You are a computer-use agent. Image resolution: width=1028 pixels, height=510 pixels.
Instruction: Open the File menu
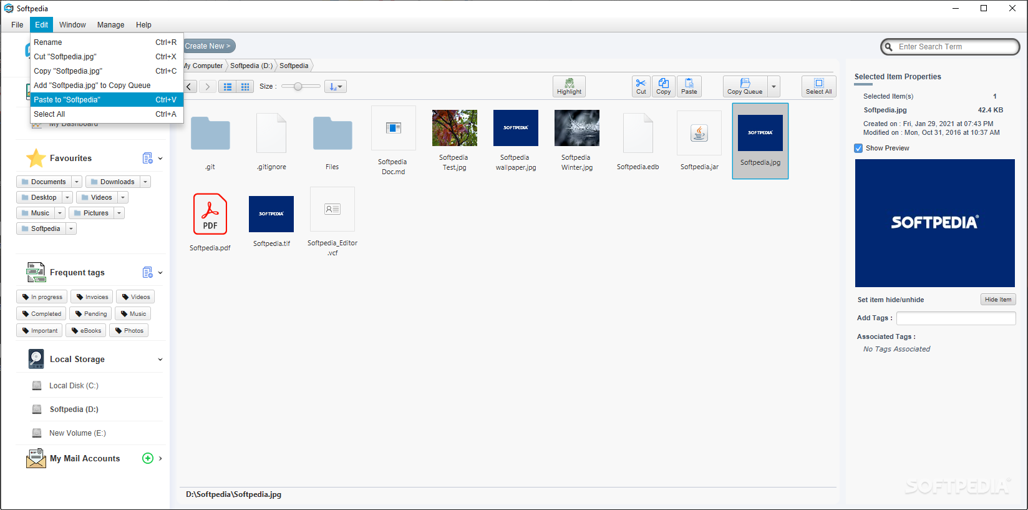(x=17, y=25)
